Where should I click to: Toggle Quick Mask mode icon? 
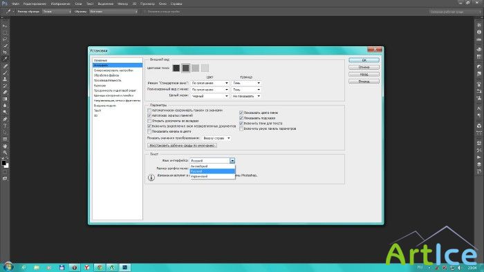pyautogui.click(x=5, y=172)
